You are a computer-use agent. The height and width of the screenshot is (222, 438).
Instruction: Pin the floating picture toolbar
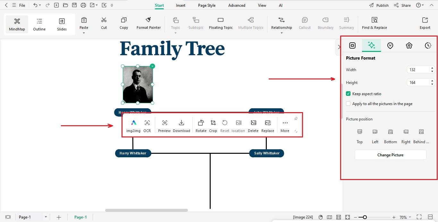click(296, 119)
